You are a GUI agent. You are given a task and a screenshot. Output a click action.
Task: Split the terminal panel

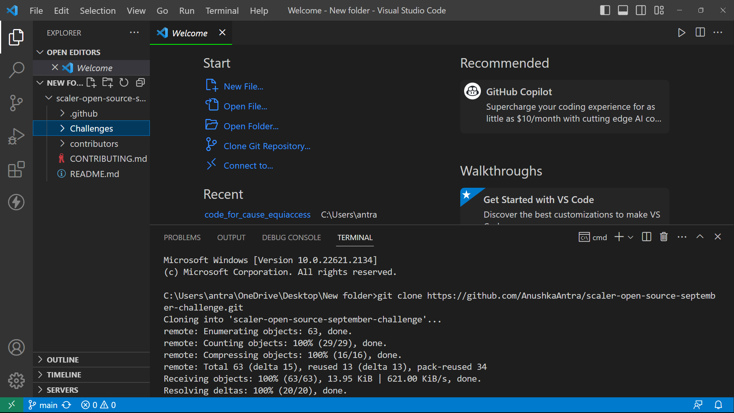point(646,237)
